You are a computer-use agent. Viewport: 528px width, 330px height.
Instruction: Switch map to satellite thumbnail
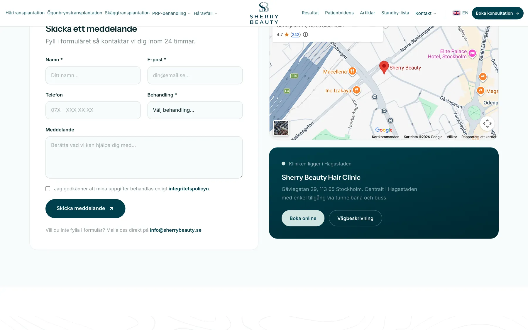(x=281, y=128)
